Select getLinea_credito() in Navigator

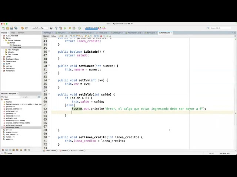14,109
